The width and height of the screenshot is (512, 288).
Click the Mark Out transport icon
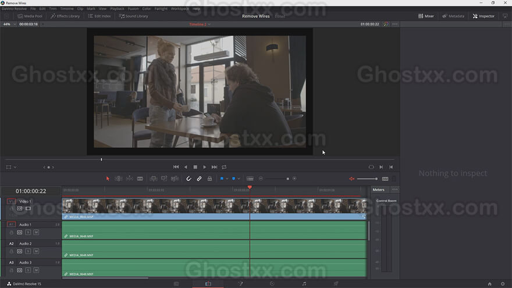[x=391, y=167]
